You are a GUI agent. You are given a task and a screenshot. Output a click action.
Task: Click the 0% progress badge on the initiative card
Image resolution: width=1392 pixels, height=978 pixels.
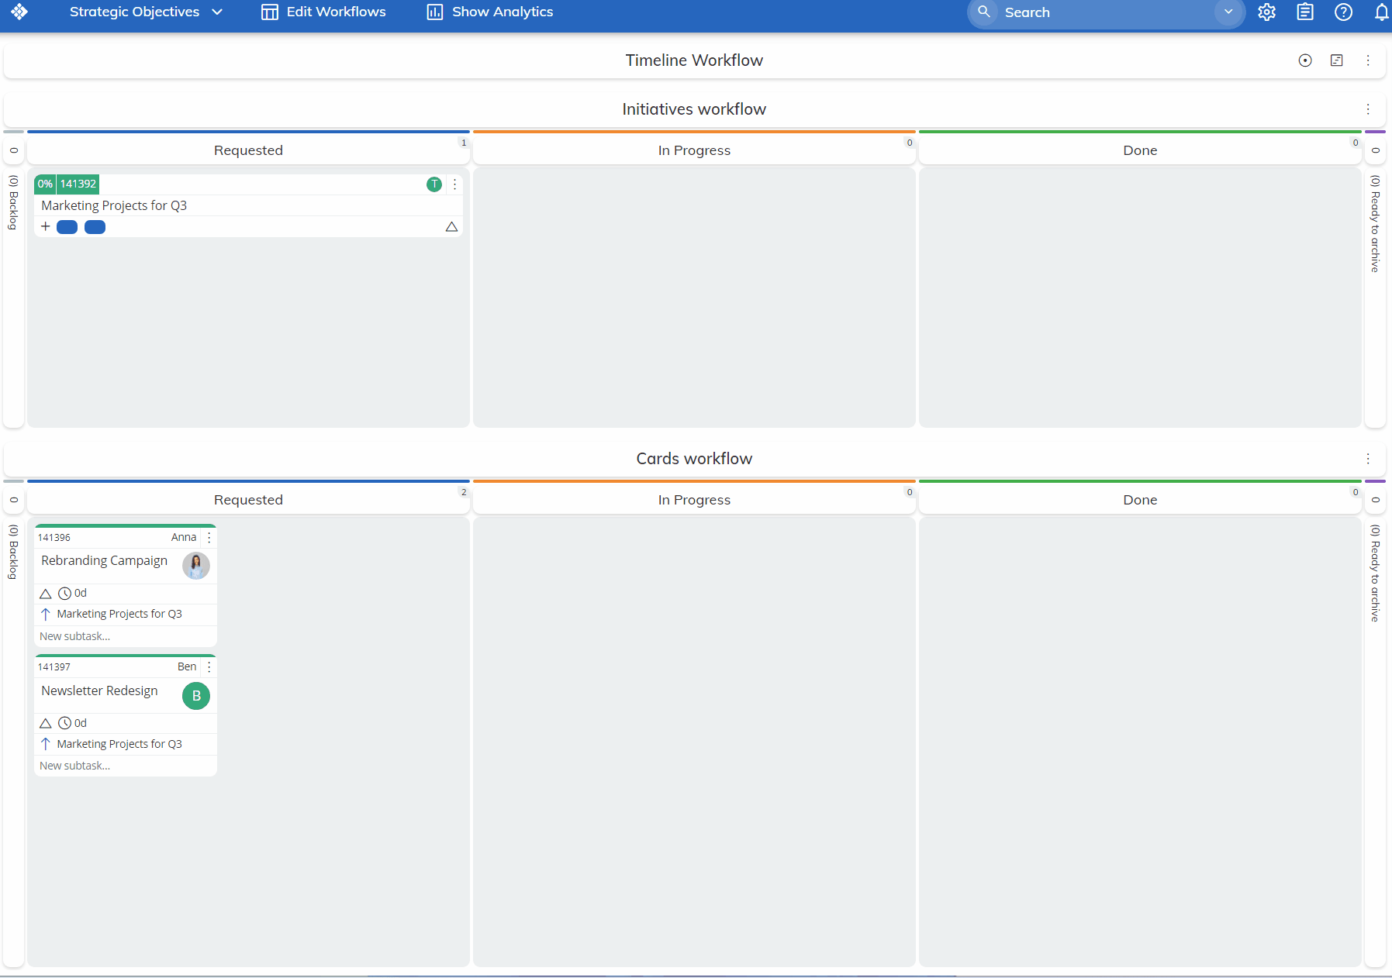click(x=45, y=184)
